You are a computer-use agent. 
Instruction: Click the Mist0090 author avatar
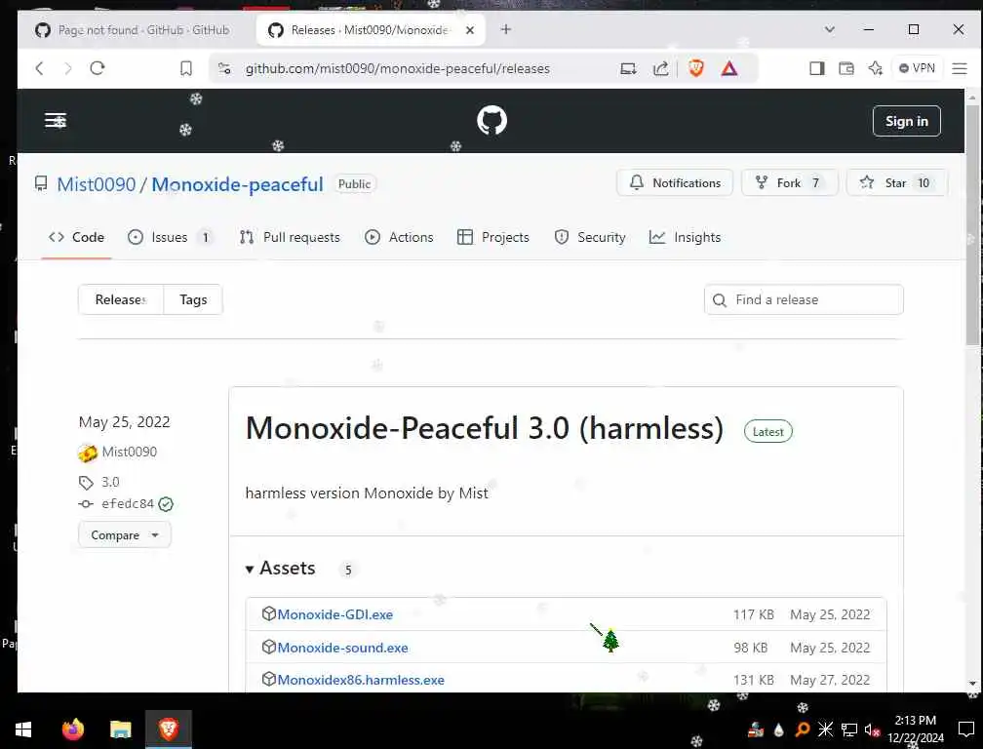(88, 452)
